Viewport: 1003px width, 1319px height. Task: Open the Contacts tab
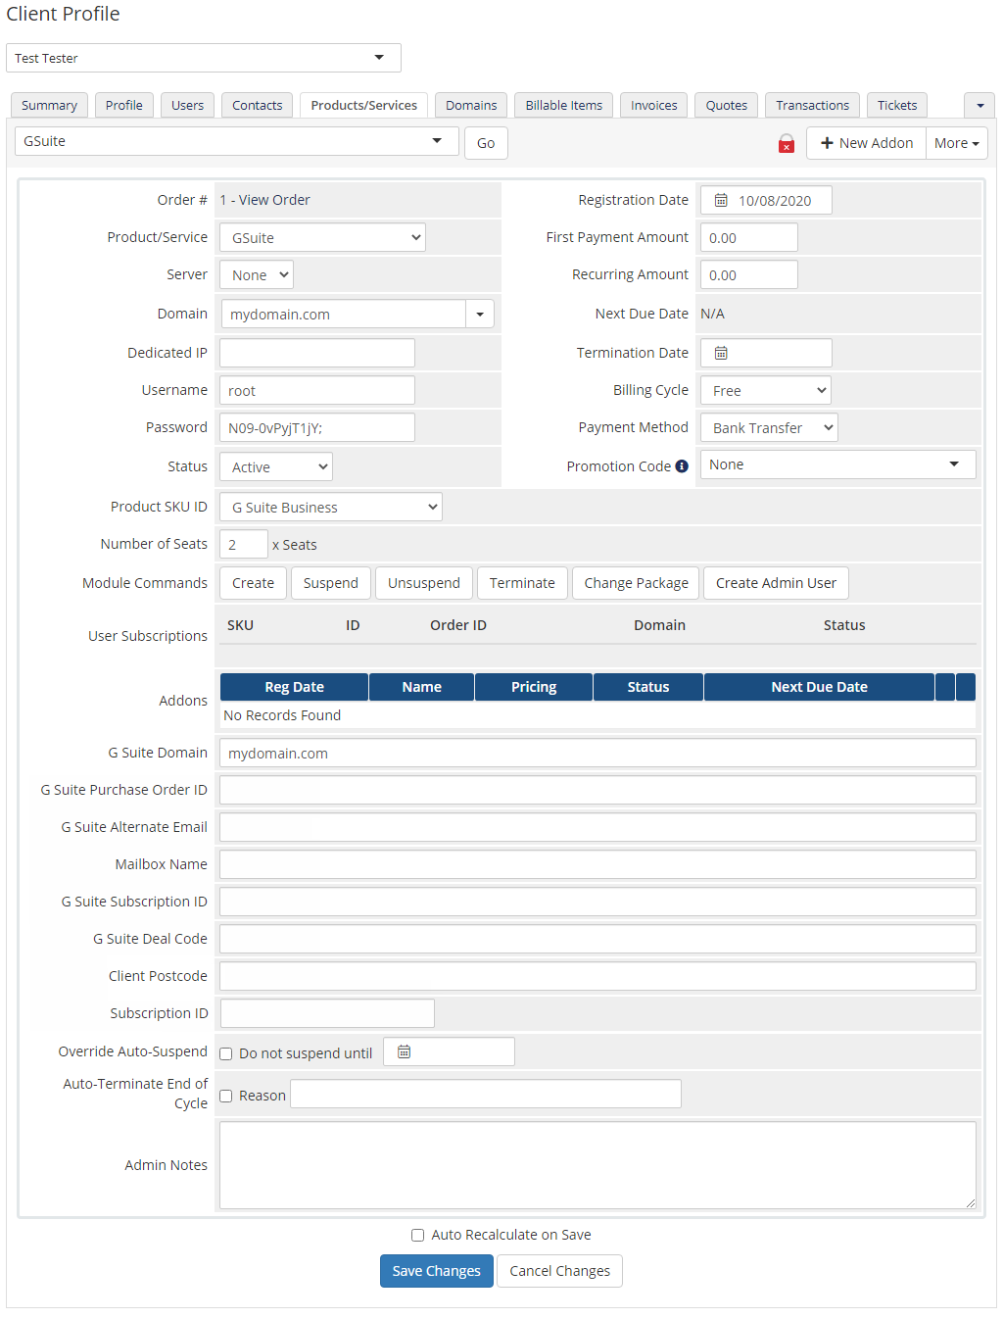(x=258, y=105)
